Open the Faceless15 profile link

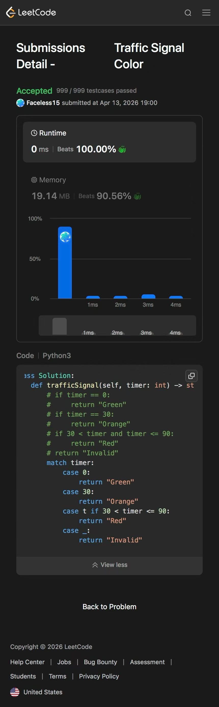click(x=43, y=103)
